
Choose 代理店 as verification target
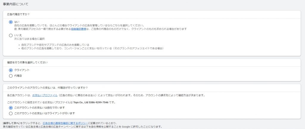11,76
